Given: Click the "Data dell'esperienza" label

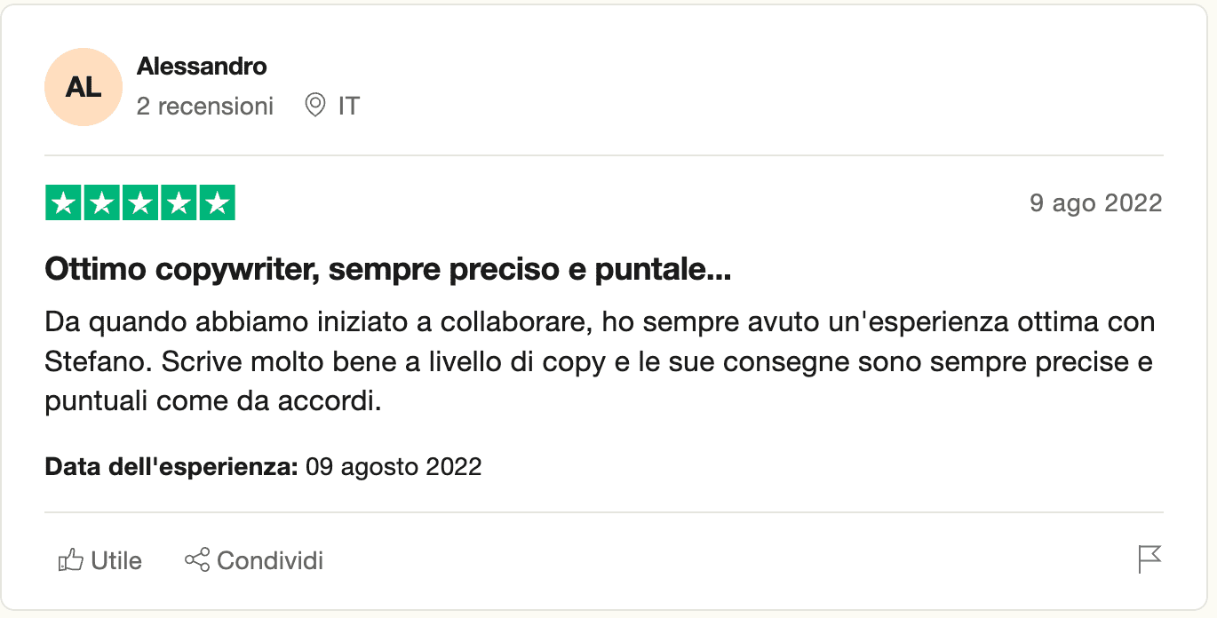Looking at the screenshot, I should (171, 466).
